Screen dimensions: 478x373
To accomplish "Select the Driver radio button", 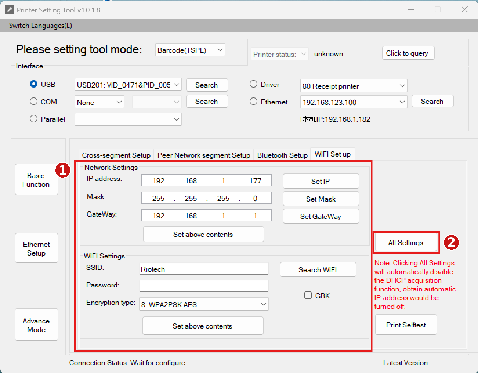I will pyautogui.click(x=254, y=84).
